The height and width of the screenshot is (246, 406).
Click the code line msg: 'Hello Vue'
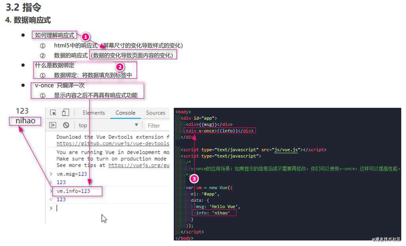click(x=218, y=207)
